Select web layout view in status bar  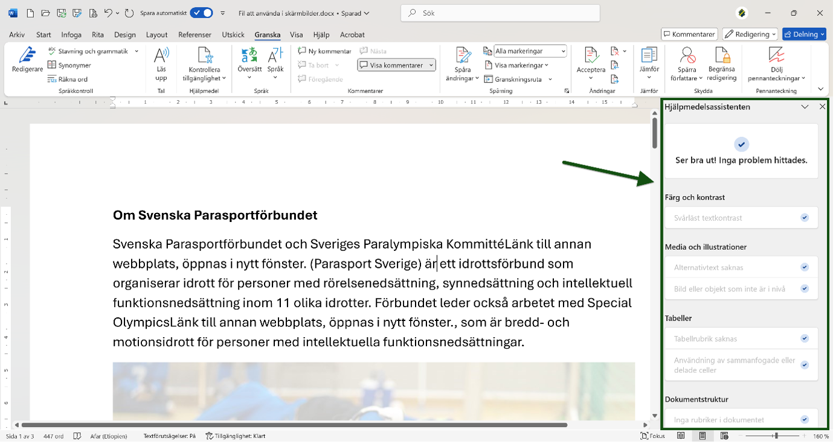724,436
